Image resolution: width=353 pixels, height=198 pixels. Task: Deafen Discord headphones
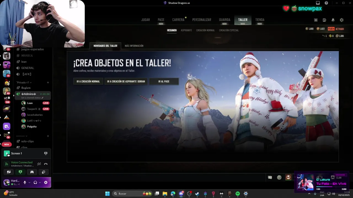[35, 183]
